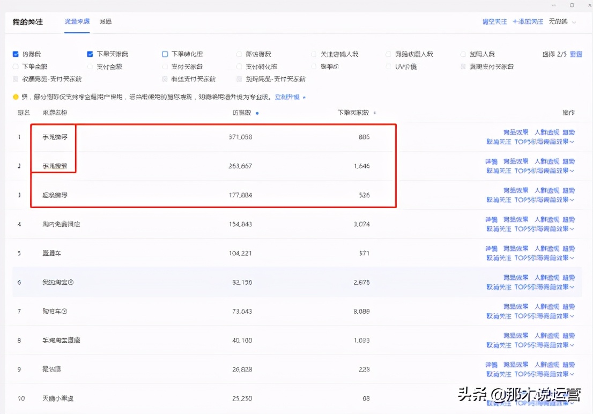The width and height of the screenshot is (593, 414).
Task: Click sort icon beside 下单买家数 header
Action: 375,113
